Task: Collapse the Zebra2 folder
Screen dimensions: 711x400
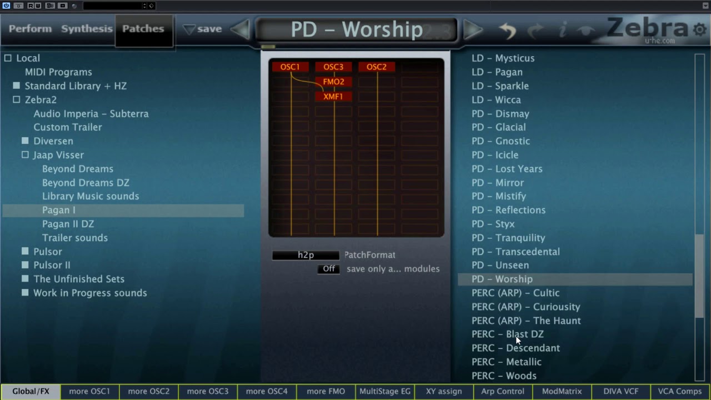Action: click(16, 99)
